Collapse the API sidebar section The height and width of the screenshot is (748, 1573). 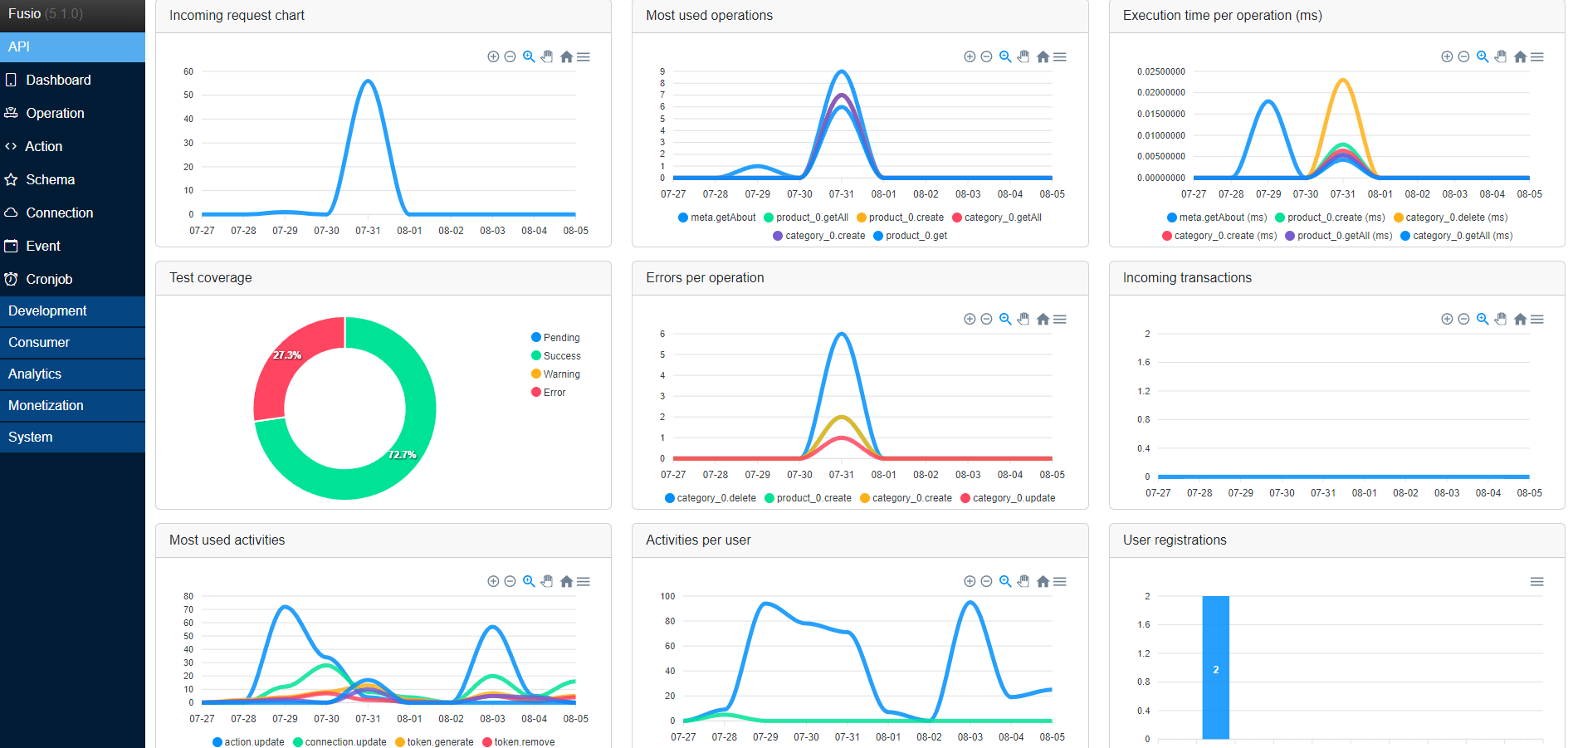[72, 46]
